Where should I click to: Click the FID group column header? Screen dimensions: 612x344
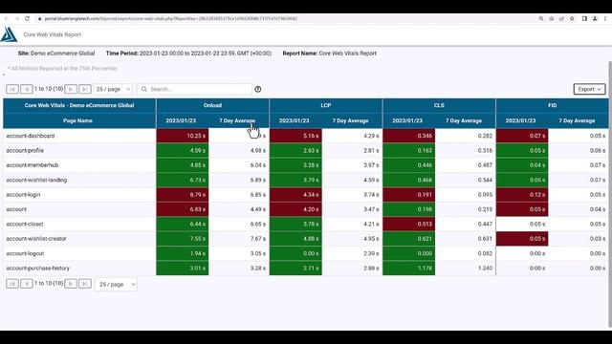click(x=552, y=105)
